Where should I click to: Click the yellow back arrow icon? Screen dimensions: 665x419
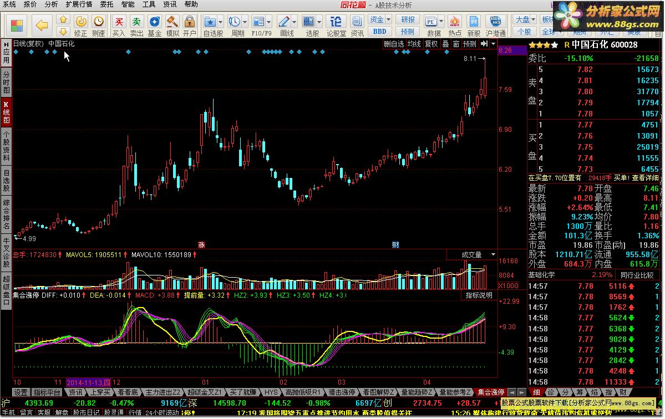tap(42, 25)
